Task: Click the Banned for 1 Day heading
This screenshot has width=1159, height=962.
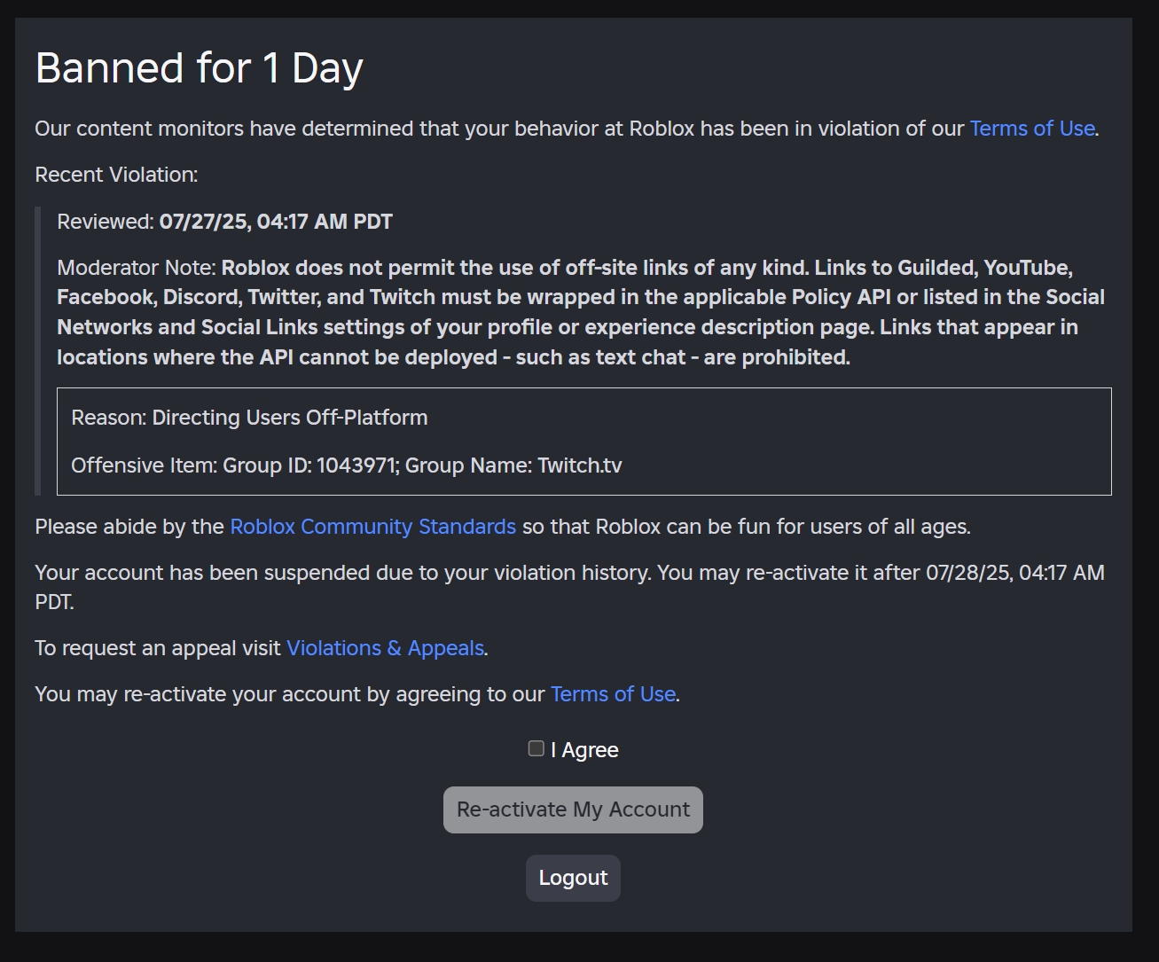Action: pyautogui.click(x=200, y=68)
